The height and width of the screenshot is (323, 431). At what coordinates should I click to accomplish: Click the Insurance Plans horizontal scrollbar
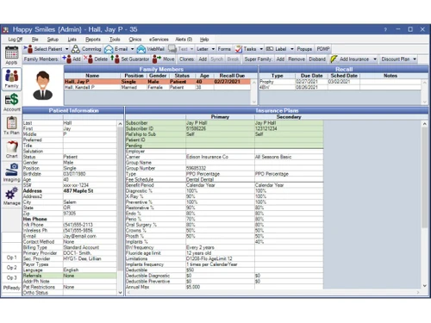272,292
